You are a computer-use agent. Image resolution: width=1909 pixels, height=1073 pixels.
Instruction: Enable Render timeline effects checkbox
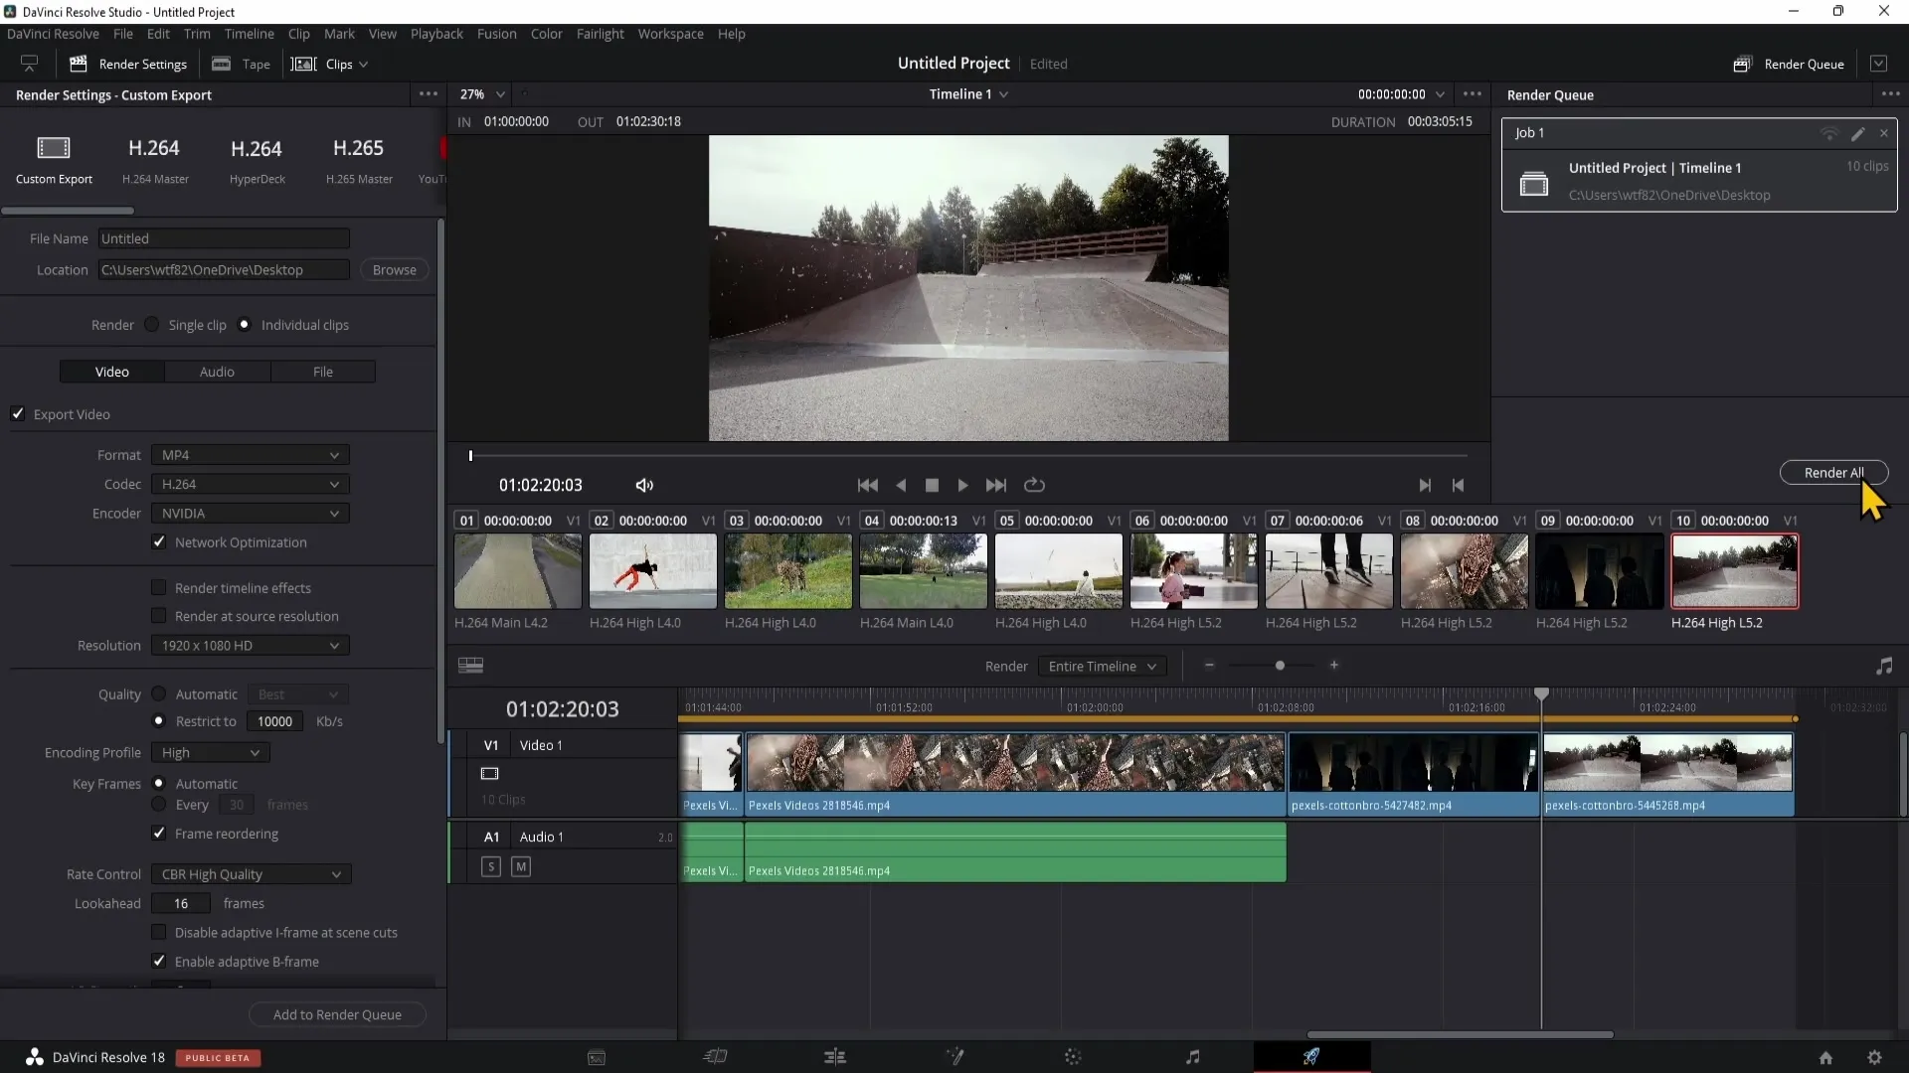(159, 587)
